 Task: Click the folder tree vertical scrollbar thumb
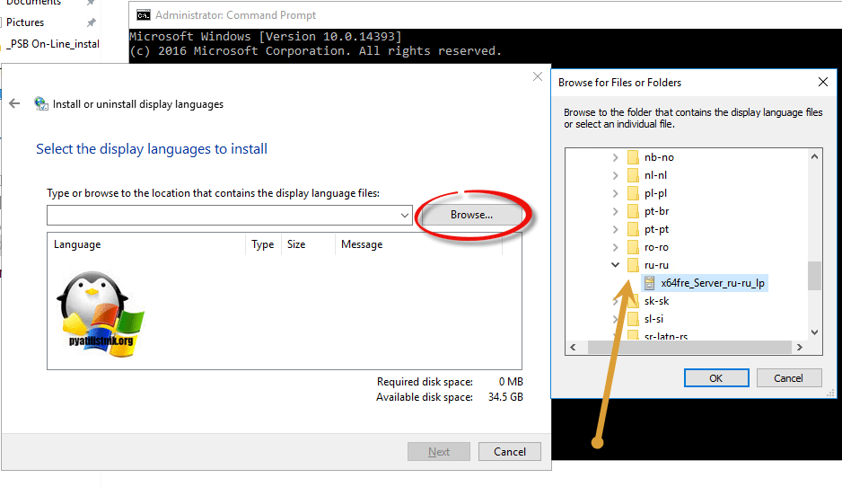pyautogui.click(x=814, y=276)
